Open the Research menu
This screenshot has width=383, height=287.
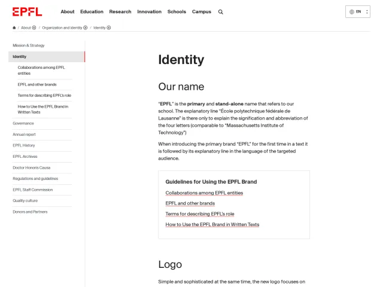pos(120,12)
